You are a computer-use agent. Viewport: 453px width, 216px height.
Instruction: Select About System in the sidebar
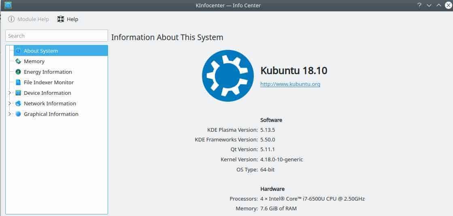coord(61,51)
